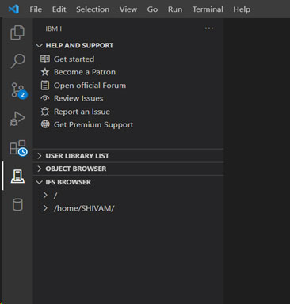The image size is (290, 304).
Task: Open Source Control with 2 changes badge
Action: pyautogui.click(x=18, y=90)
